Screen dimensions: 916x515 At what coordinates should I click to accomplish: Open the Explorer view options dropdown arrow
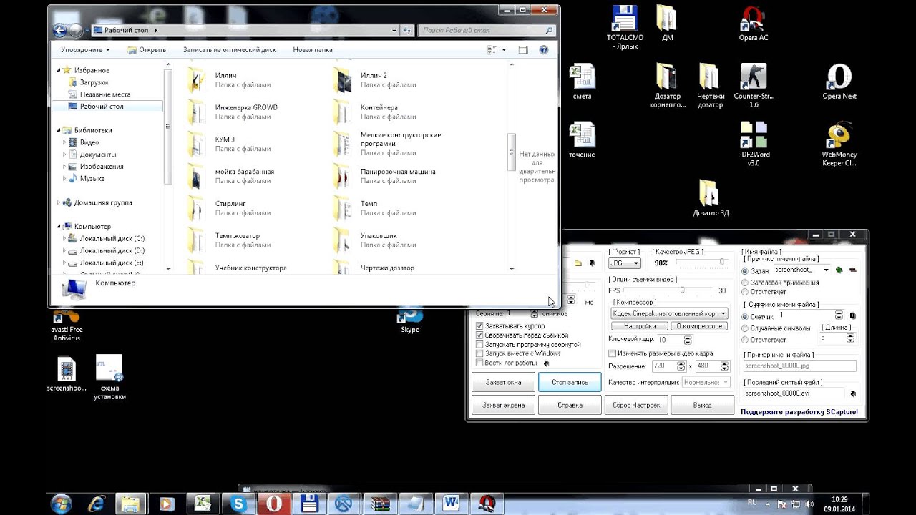504,50
